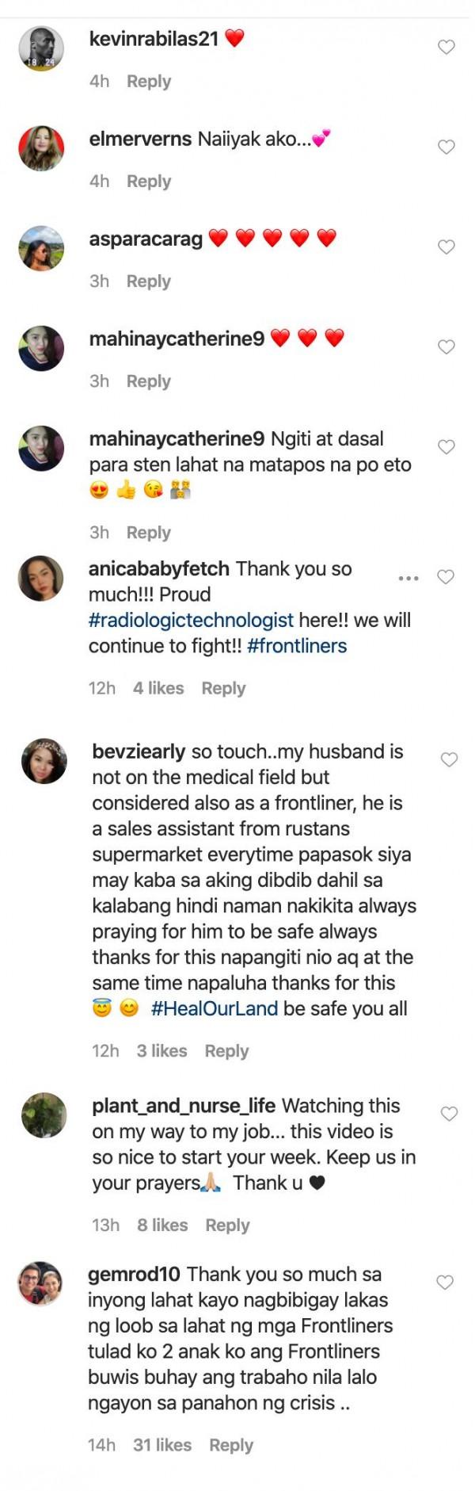This screenshot has width=475, height=1491.
Task: Open kevinrabilas21's profile picture
Action: (41, 48)
